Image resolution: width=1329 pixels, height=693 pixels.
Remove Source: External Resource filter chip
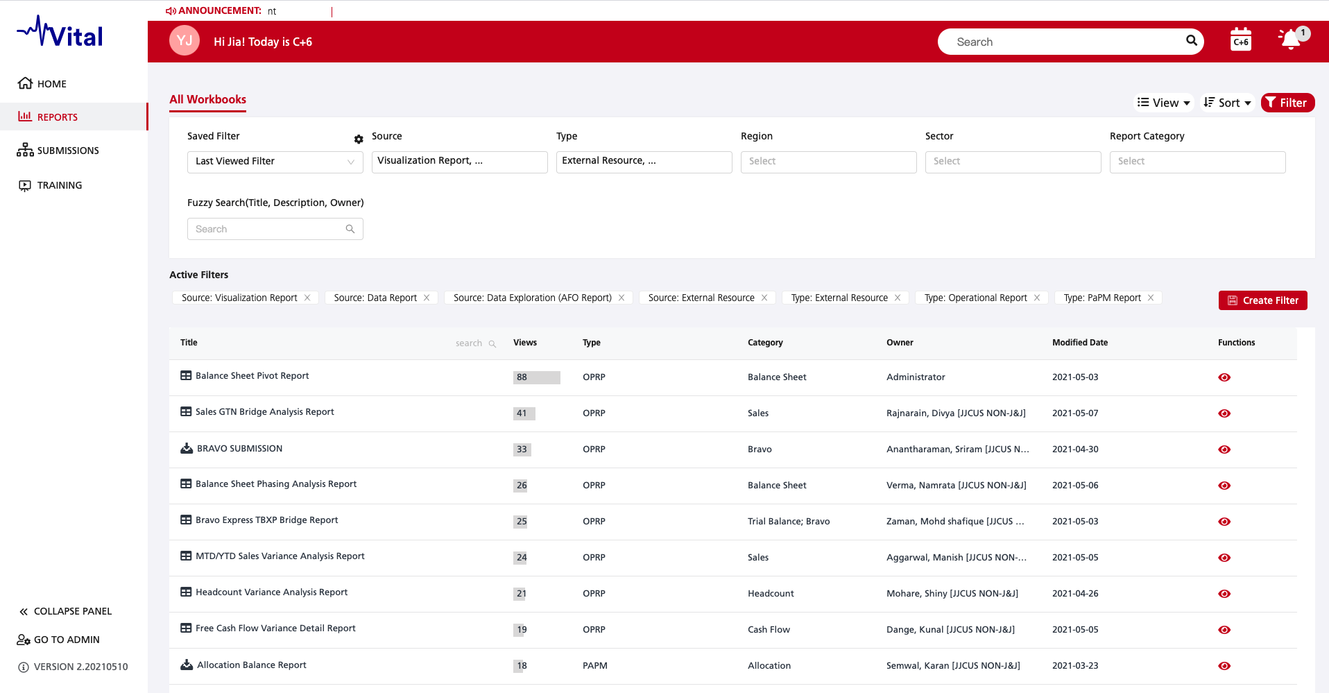[x=764, y=298]
